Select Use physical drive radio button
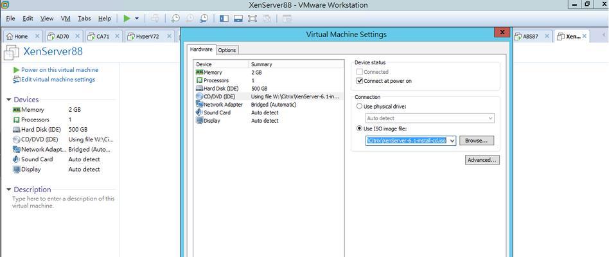Screen dimensions: 609x257 pyautogui.click(x=359, y=107)
